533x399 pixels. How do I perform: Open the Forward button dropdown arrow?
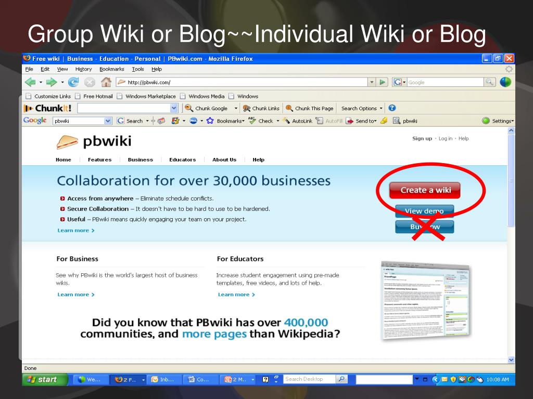62,82
